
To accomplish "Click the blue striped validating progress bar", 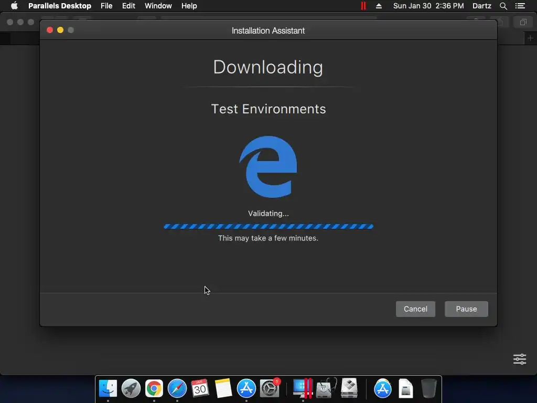I will [268, 226].
